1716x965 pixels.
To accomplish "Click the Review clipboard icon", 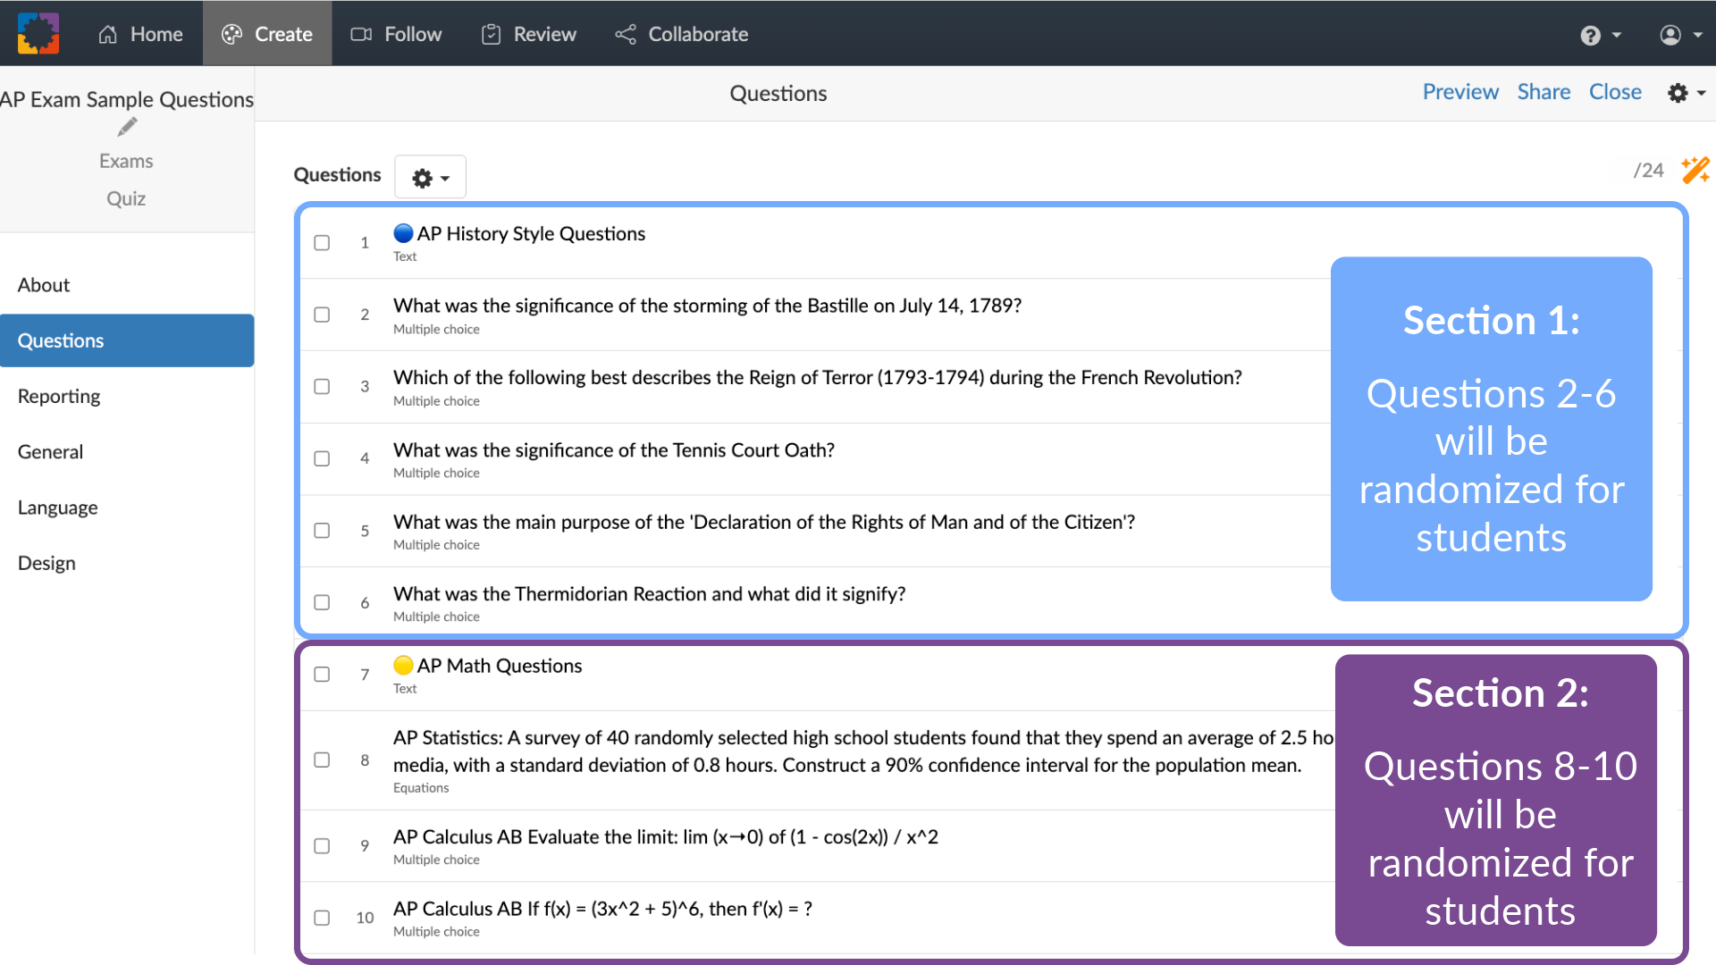I will coord(491,34).
